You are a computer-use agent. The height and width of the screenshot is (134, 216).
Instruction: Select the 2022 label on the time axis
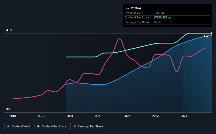click(x=127, y=116)
